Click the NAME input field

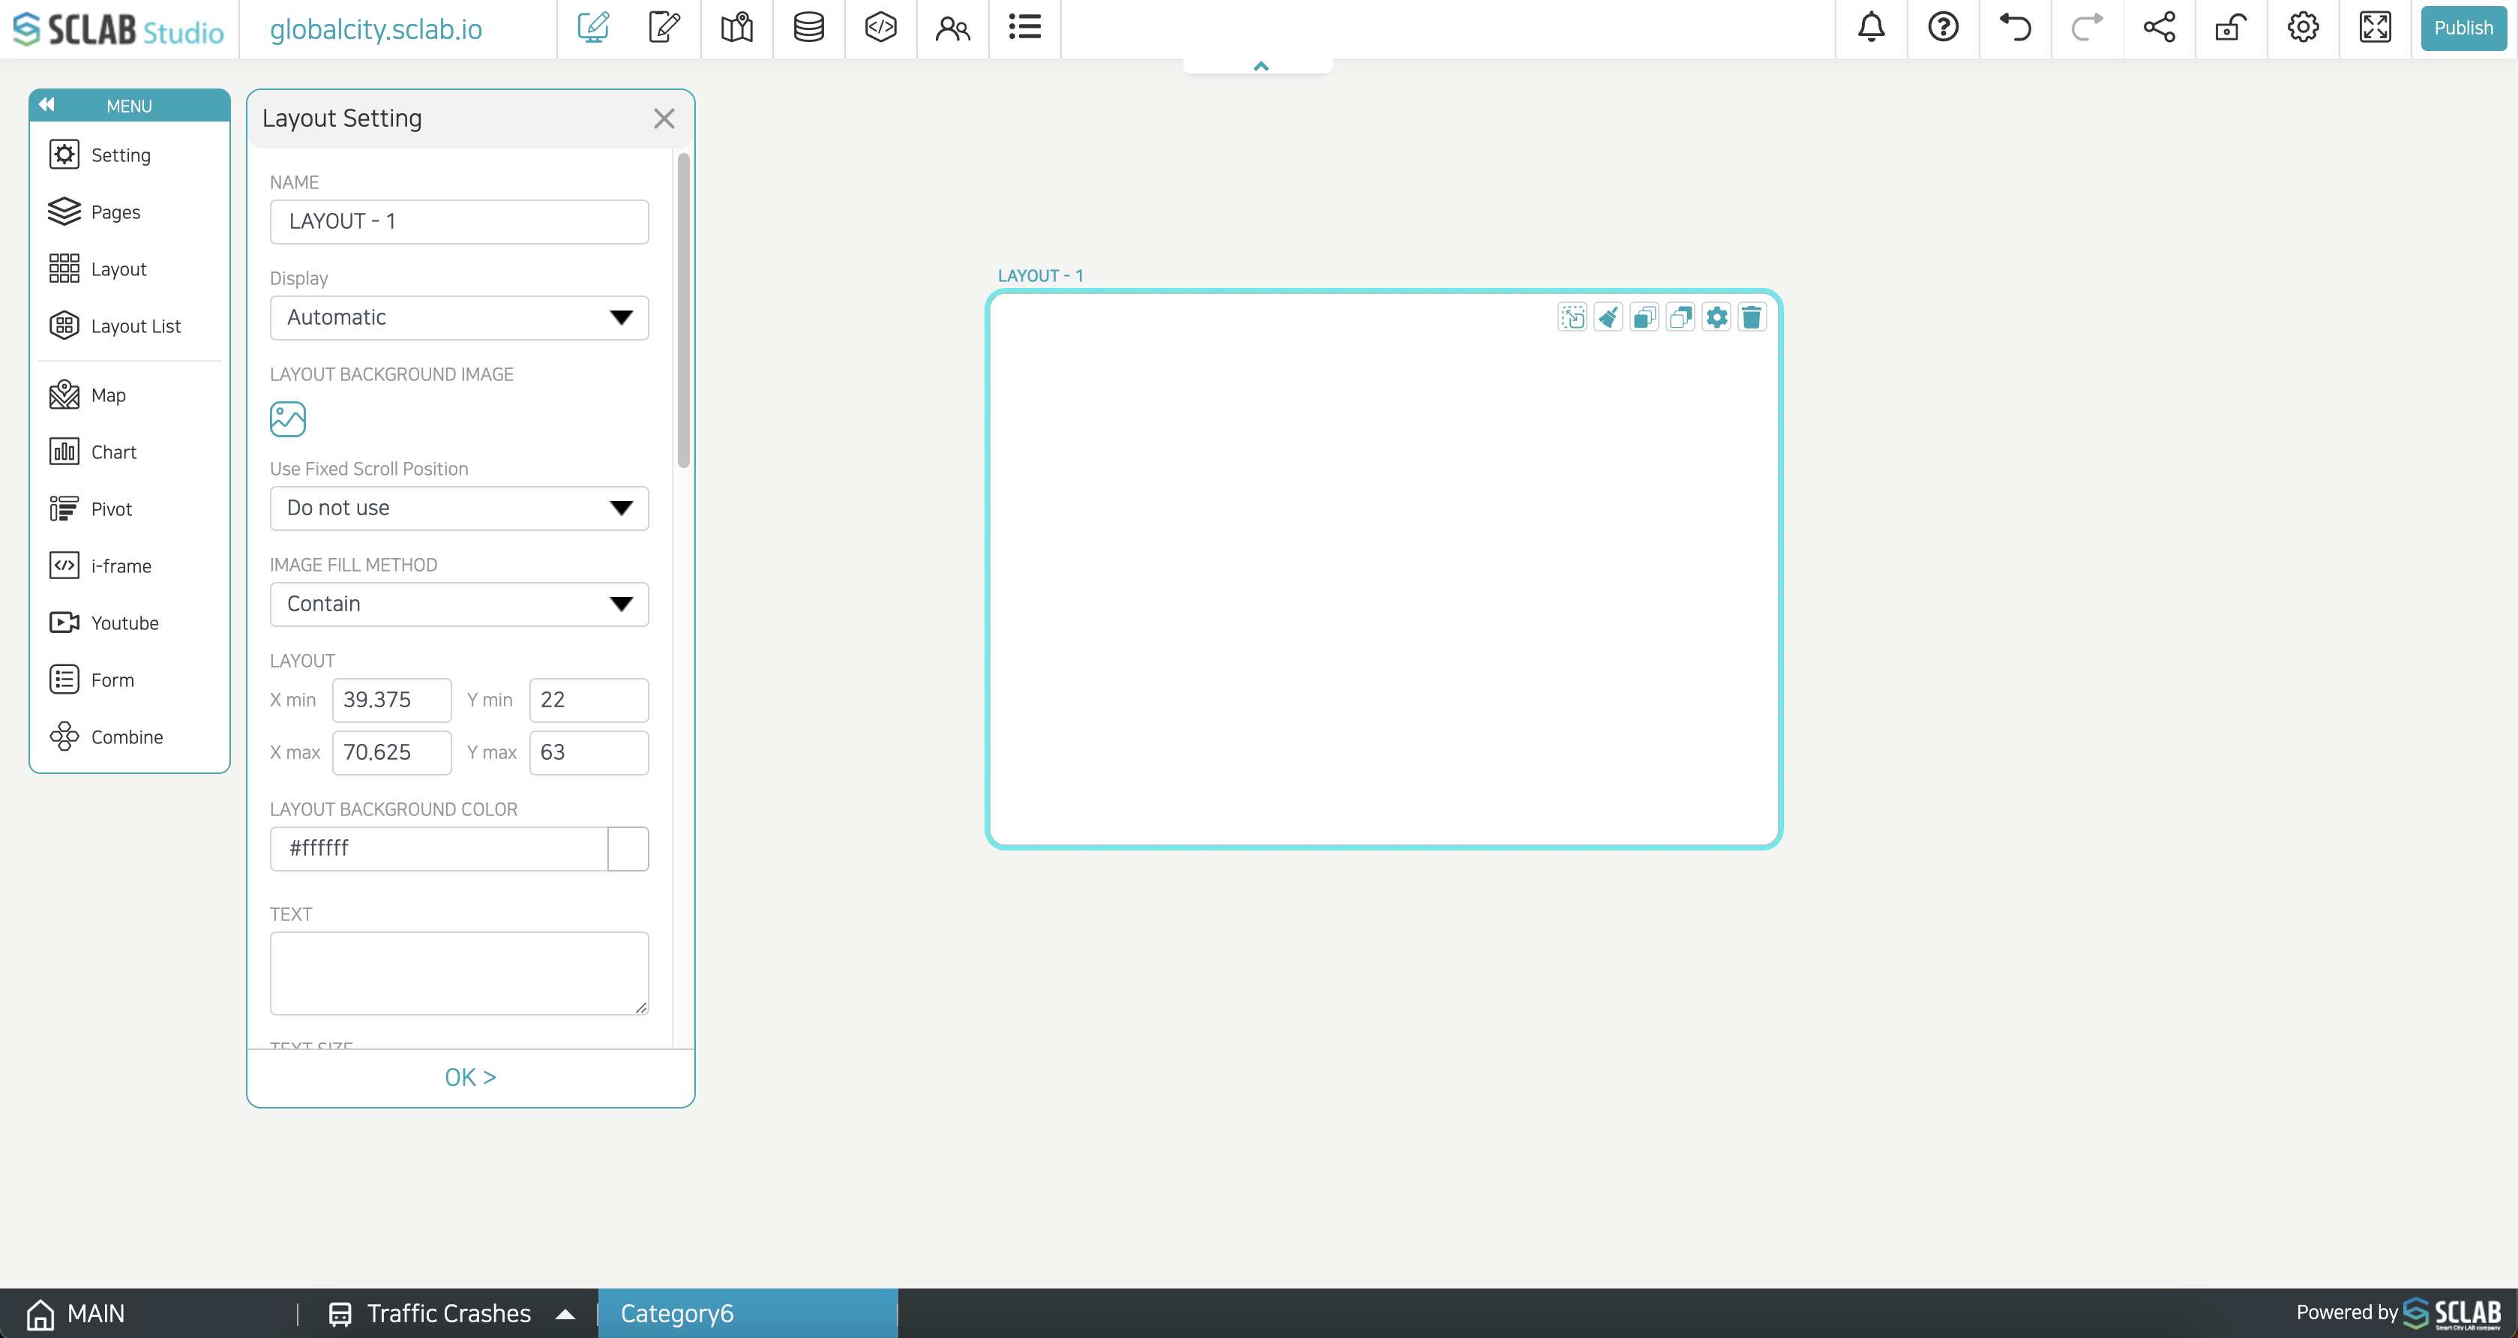tap(460, 222)
